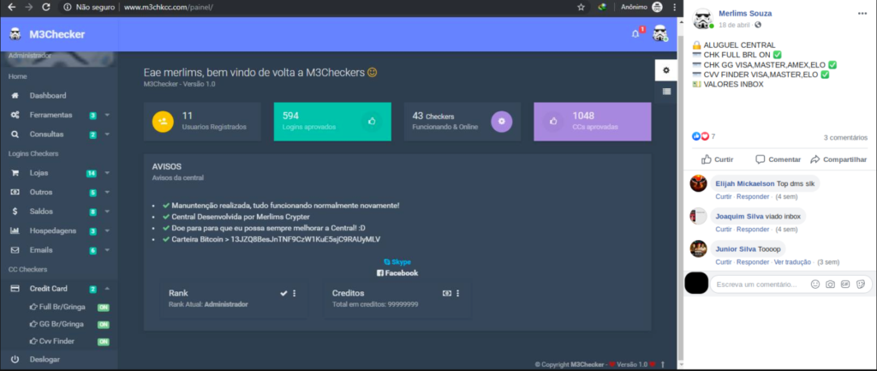
Task: Open emoji picker in comment box
Action: click(x=815, y=284)
